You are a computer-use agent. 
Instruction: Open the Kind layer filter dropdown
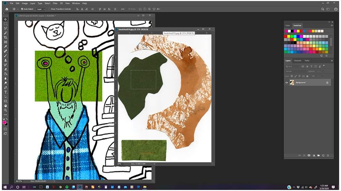293,66
